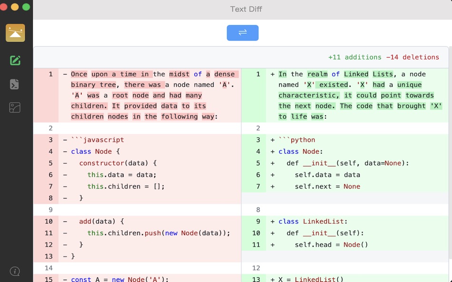Click added line 'def __init__(self):'

[325, 233]
